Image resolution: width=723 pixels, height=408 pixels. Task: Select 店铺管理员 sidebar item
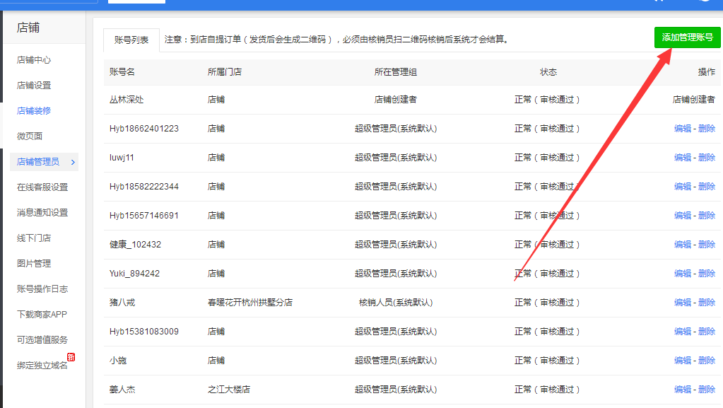pos(37,161)
